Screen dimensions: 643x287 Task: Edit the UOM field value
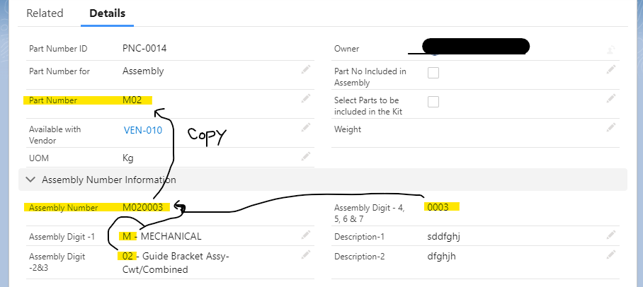click(305, 156)
